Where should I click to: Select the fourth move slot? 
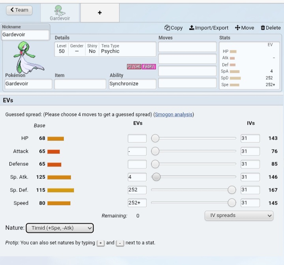point(187,83)
